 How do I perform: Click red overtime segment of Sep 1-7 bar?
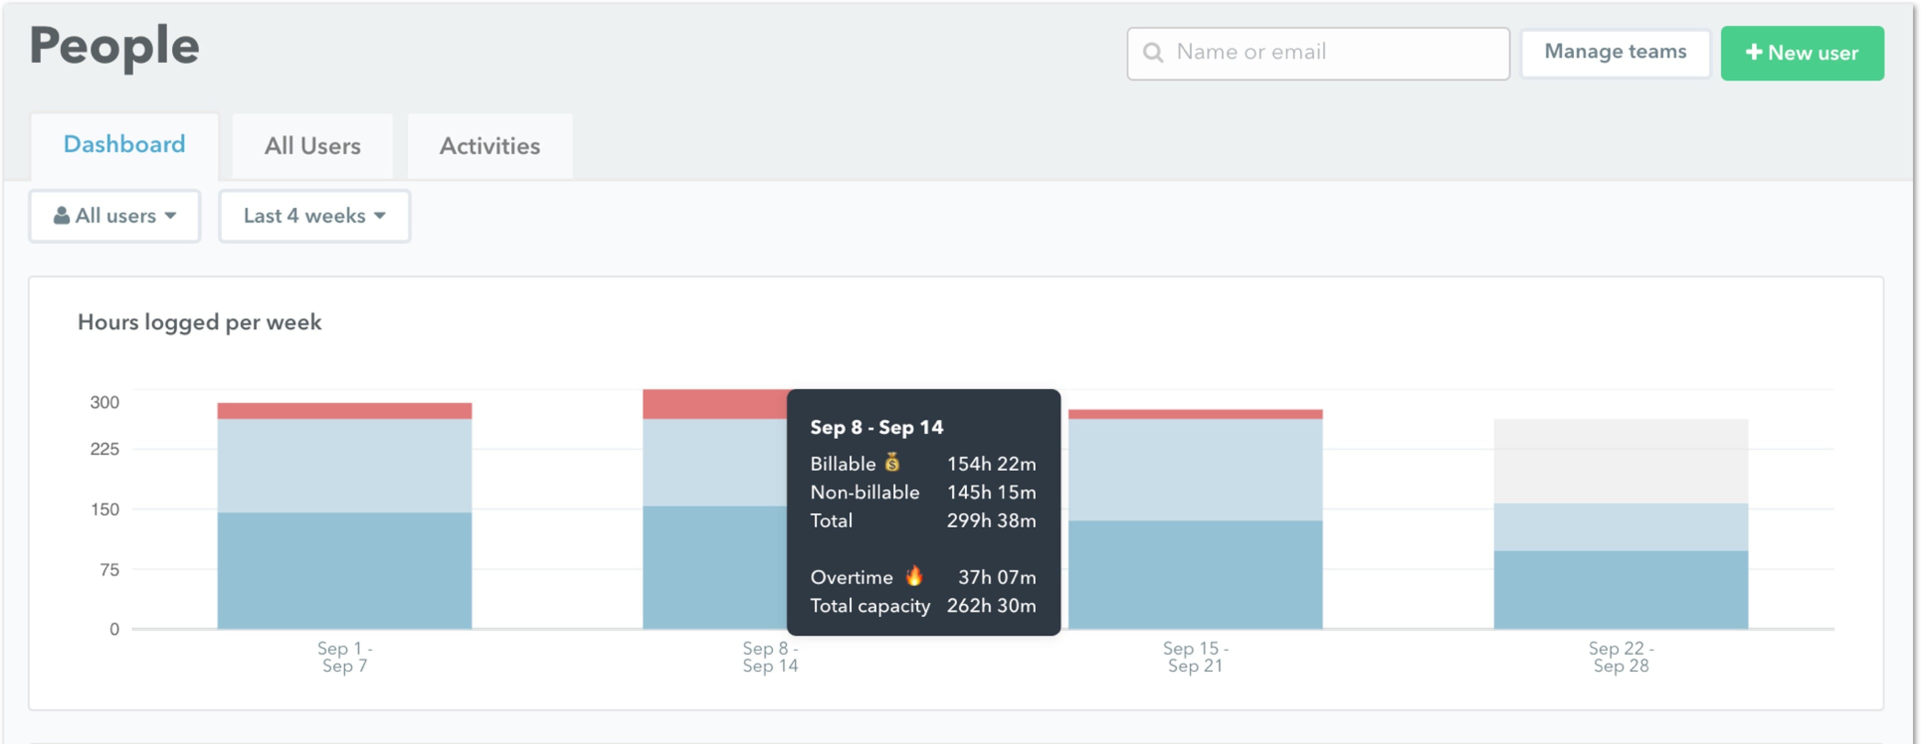point(344,411)
